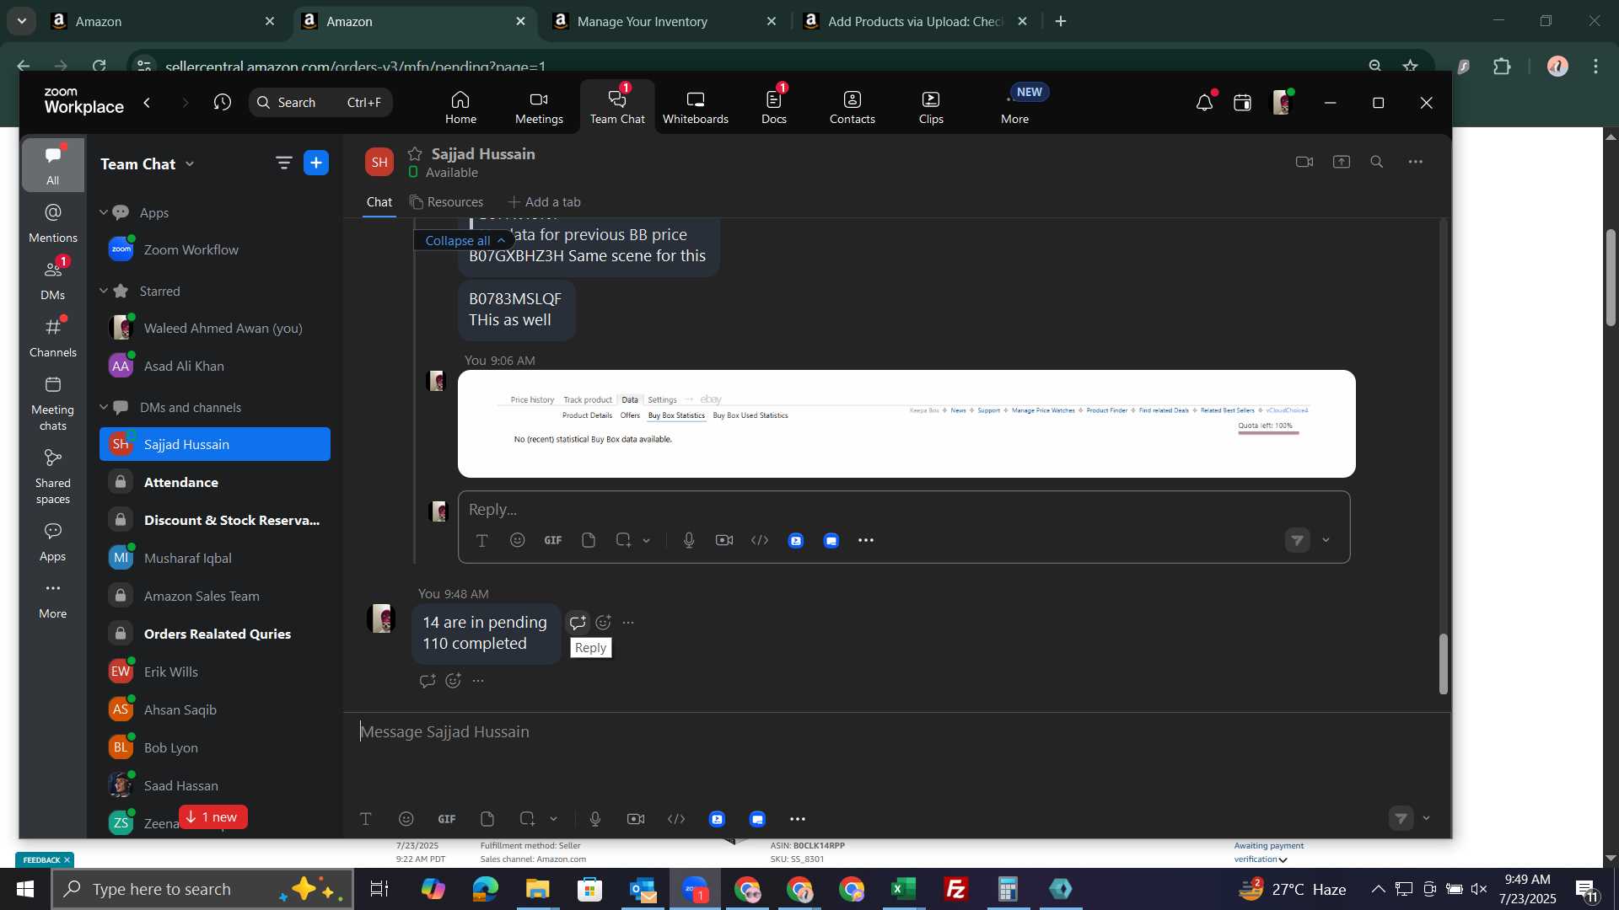This screenshot has height=910, width=1619.
Task: Click the Zoom history clock icon
Action: pyautogui.click(x=222, y=102)
